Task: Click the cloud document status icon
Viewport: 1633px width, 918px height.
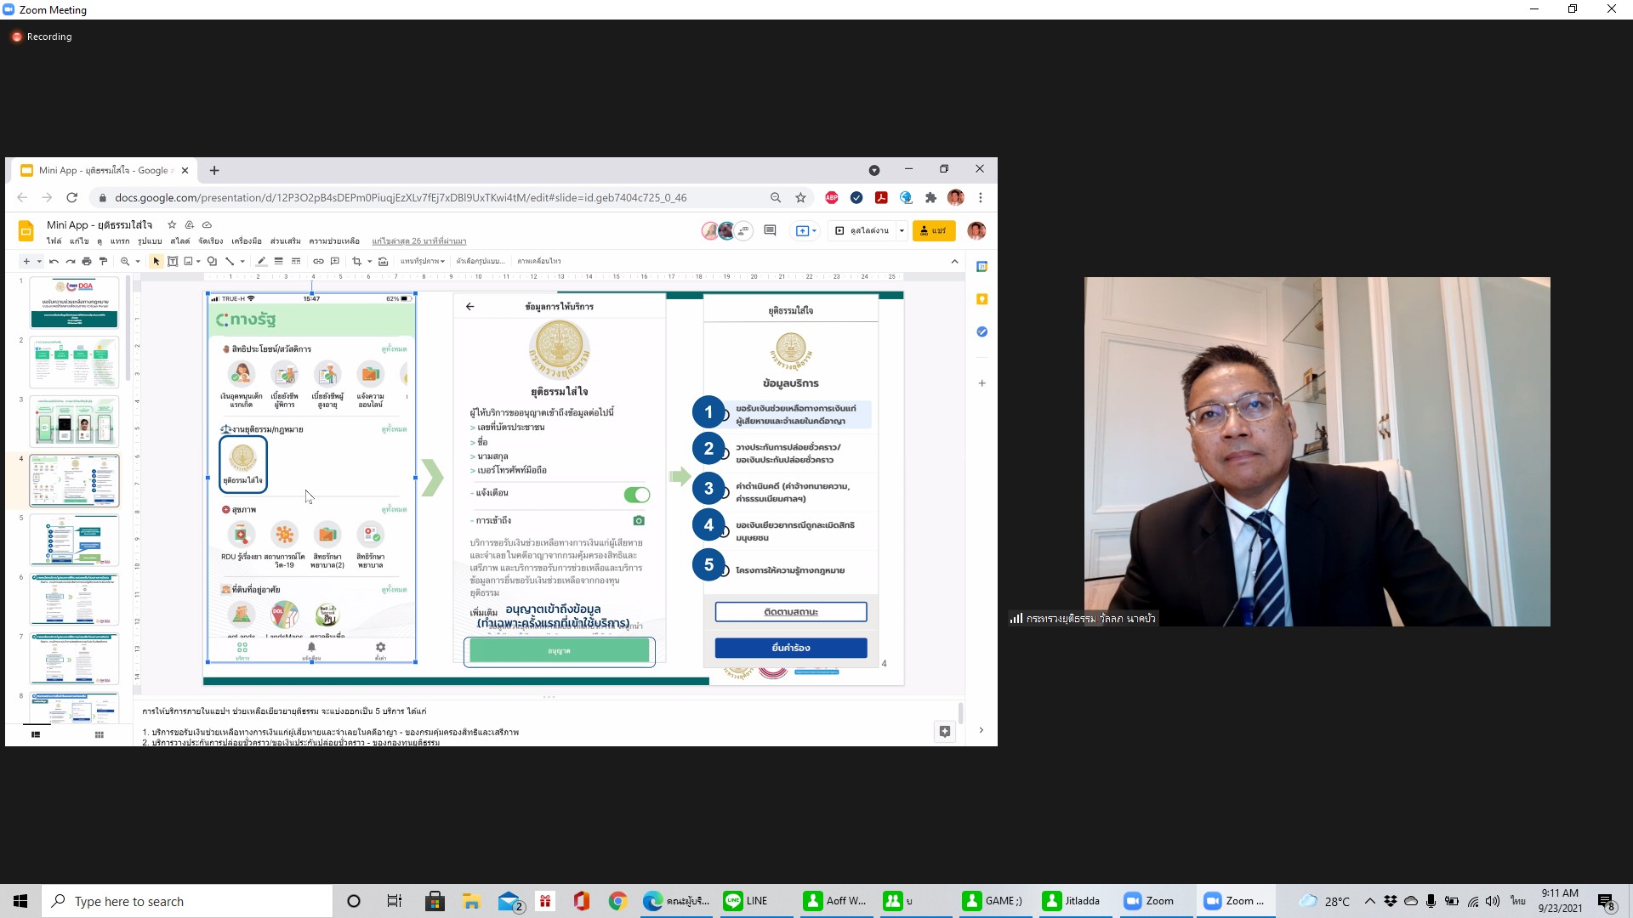Action: pos(207,224)
